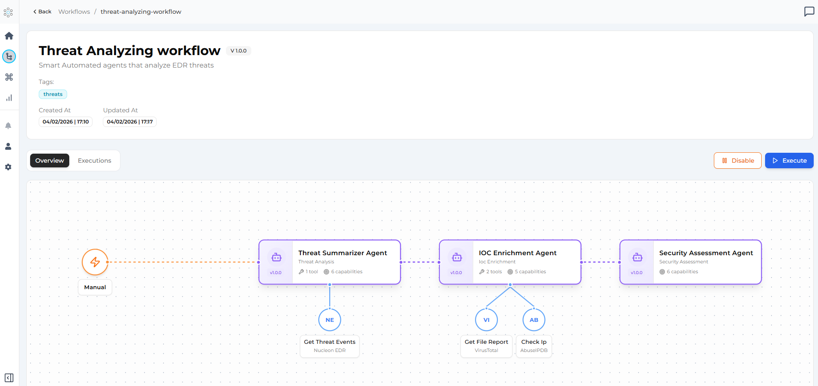This screenshot has height=386, width=818.
Task: Open Get File Report tool label
Action: (486, 346)
